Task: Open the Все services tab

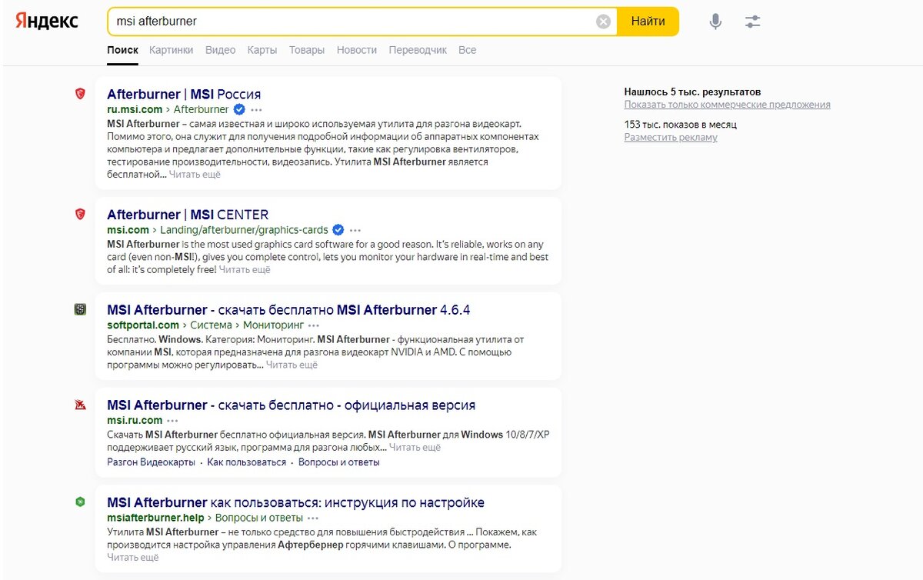Action: click(467, 50)
